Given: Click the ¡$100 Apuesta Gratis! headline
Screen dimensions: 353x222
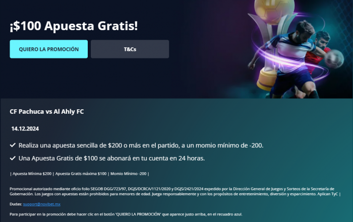Looking at the screenshot, I should [x=74, y=26].
